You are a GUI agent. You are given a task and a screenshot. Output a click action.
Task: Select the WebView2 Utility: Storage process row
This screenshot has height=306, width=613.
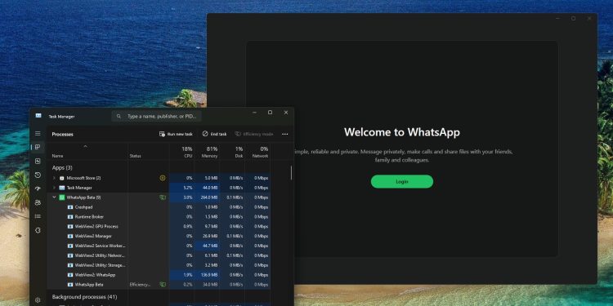pos(159,265)
